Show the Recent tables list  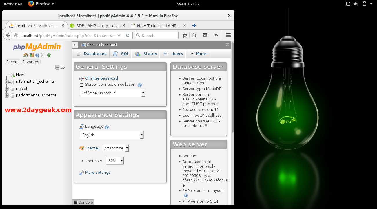point(12,62)
